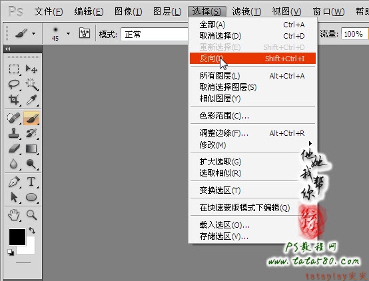Open the tool preset picker arrow
The image size is (369, 281).
click(34, 34)
